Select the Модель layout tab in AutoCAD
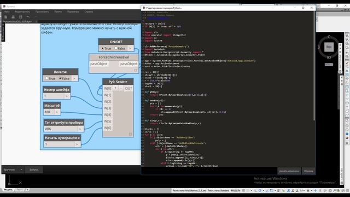The height and width of the screenshot is (197, 350). tap(9, 190)
